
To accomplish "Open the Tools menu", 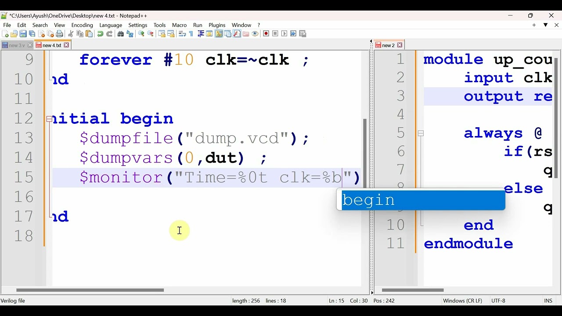I will tap(159, 25).
